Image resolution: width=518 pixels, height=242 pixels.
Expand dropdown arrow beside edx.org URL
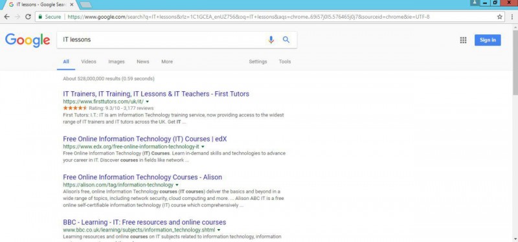click(203, 147)
